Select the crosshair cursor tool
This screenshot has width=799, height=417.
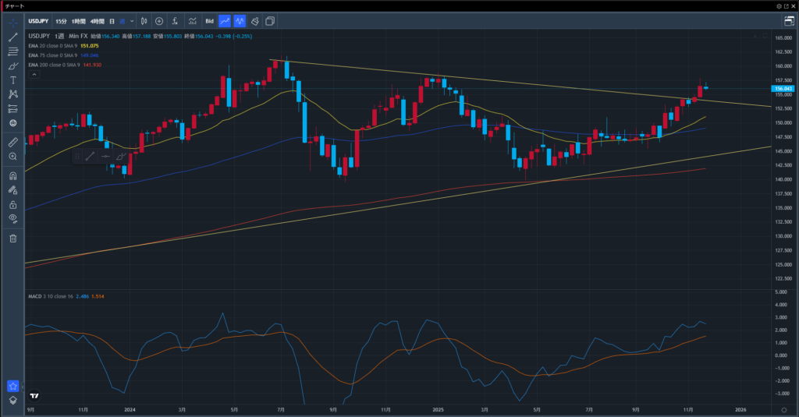(x=12, y=22)
